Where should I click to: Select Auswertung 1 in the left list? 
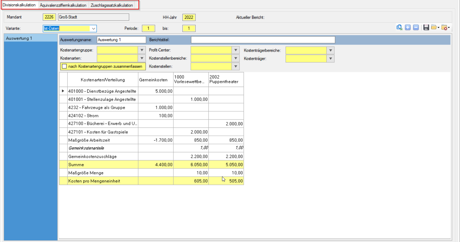(19, 38)
